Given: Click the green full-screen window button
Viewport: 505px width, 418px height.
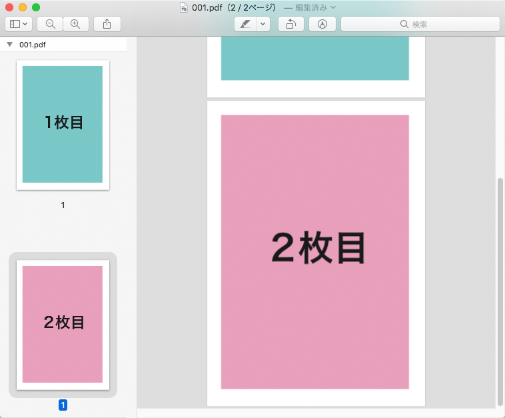Looking at the screenshot, I should (x=36, y=7).
